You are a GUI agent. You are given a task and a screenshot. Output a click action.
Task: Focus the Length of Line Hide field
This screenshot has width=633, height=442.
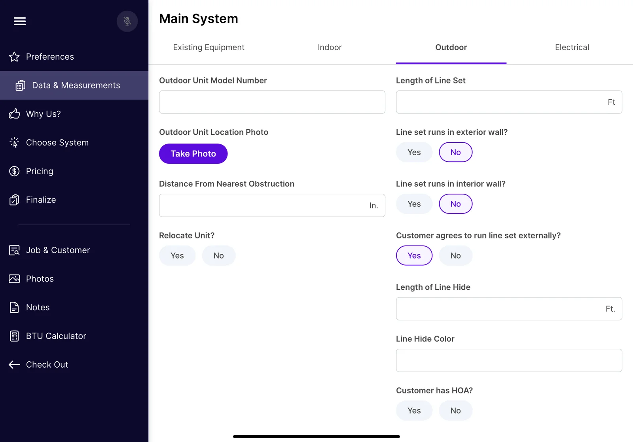509,309
